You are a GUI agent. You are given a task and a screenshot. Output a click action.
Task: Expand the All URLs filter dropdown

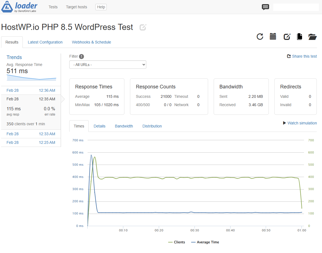(108, 65)
